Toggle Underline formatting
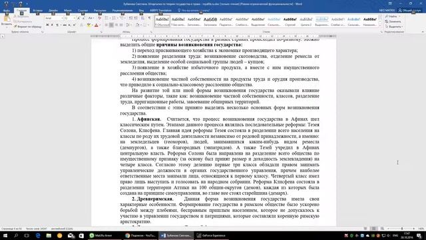This screenshot has width=426, height=240. tap(57, 25)
